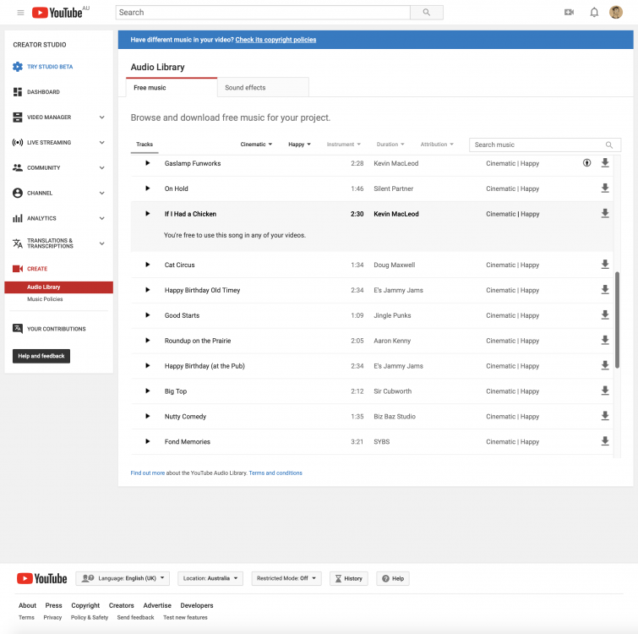Play the Gaslamp Funworks track
The height and width of the screenshot is (634, 638).
click(x=148, y=163)
